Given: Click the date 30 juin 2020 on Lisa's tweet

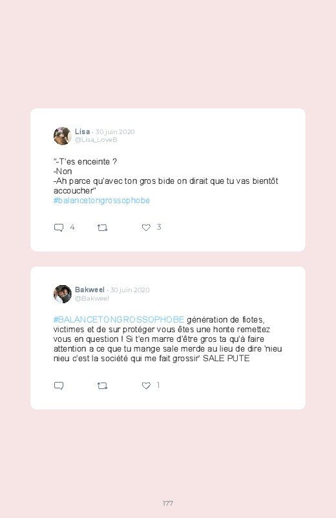Looking at the screenshot, I should coord(115,132).
